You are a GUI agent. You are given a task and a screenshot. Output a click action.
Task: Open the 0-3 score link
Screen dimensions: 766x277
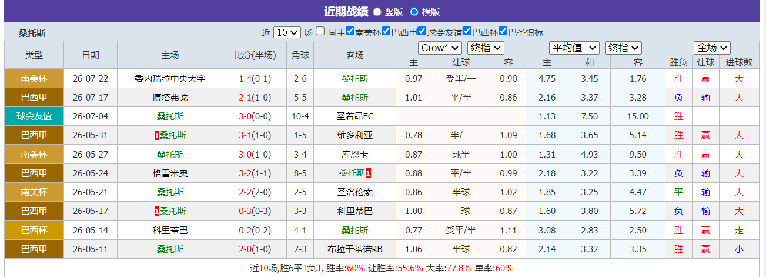[246, 211]
